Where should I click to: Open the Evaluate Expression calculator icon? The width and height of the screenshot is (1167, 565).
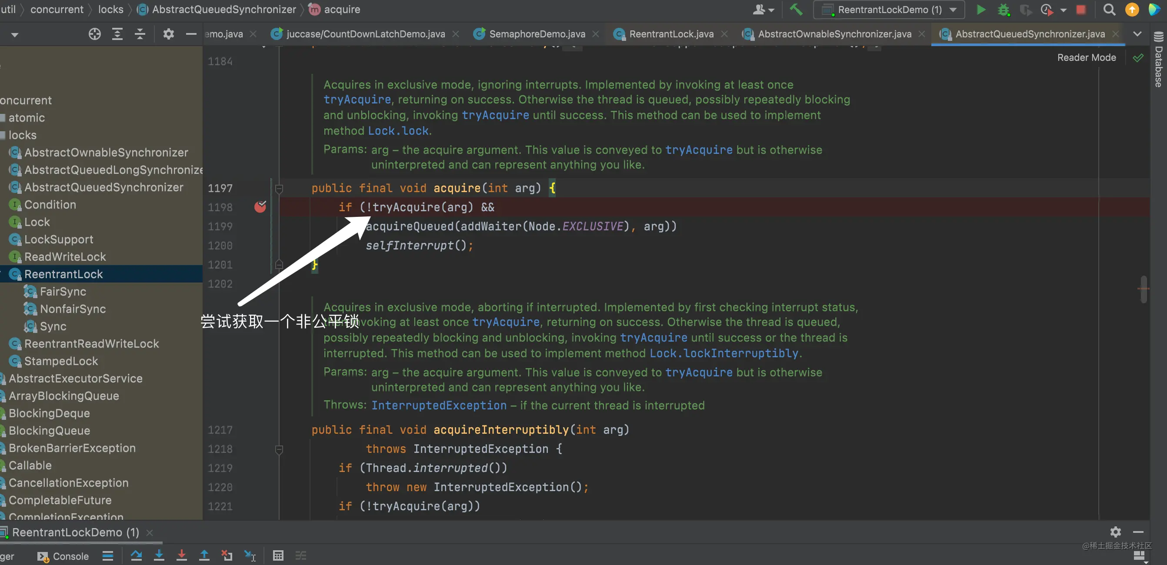coord(278,555)
